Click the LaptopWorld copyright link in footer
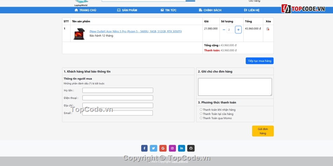Viewport: 333px width, 166px height. pyautogui.click(x=180, y=161)
